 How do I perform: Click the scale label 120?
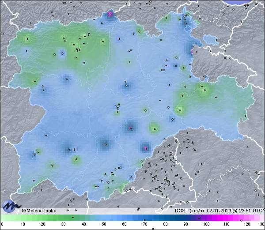click(x=247, y=224)
